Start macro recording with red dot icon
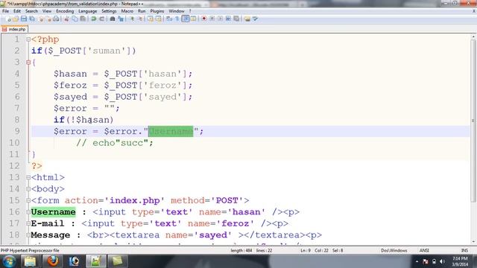Viewport: 477px width, 268px height. [x=203, y=19]
